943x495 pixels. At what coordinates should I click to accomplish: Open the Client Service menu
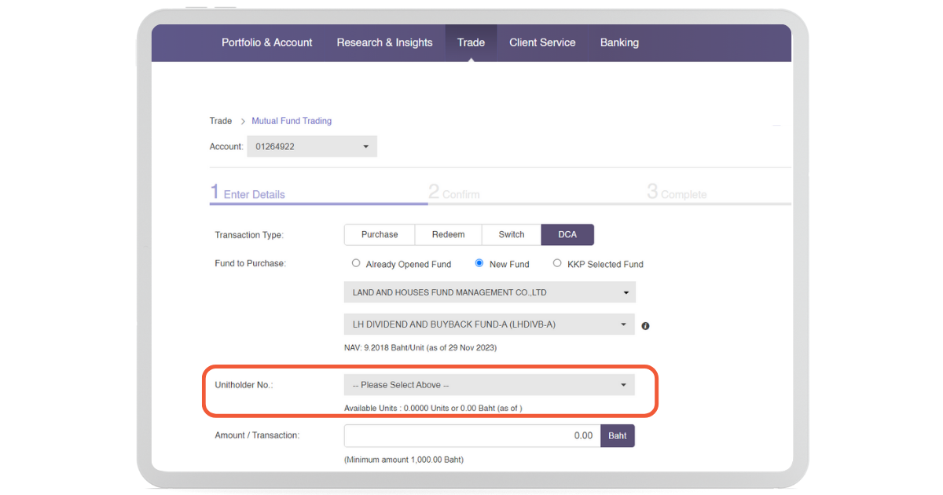(x=542, y=42)
